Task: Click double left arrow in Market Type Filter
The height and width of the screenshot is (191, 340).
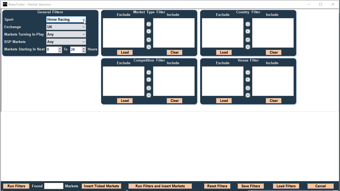Action: (149, 47)
